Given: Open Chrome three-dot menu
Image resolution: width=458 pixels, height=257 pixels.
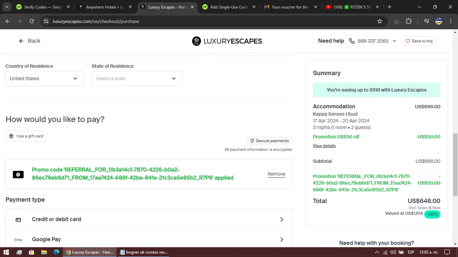Looking at the screenshot, I should (x=451, y=21).
